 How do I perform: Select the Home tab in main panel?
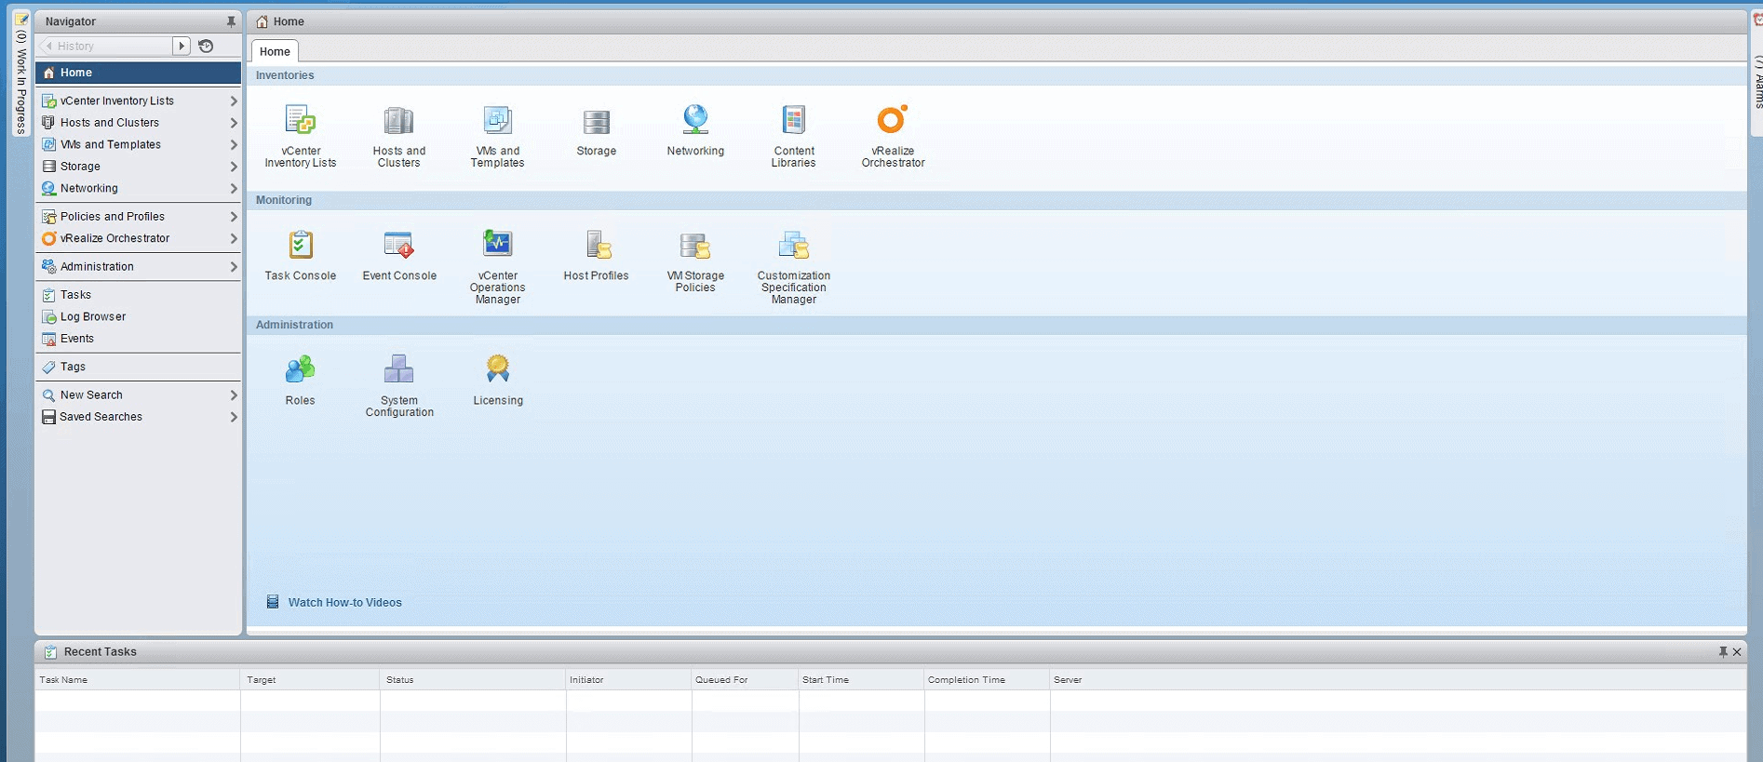(x=275, y=52)
